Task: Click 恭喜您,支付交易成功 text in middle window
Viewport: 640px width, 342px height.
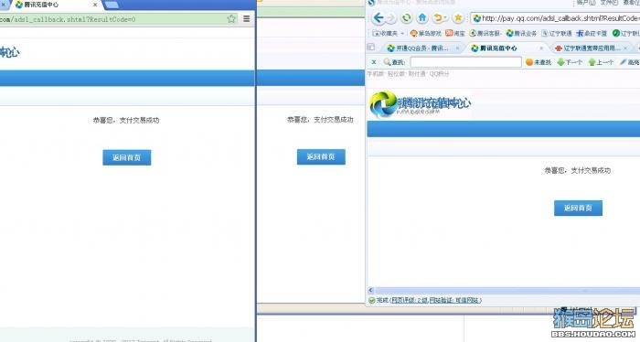Action: click(320, 120)
